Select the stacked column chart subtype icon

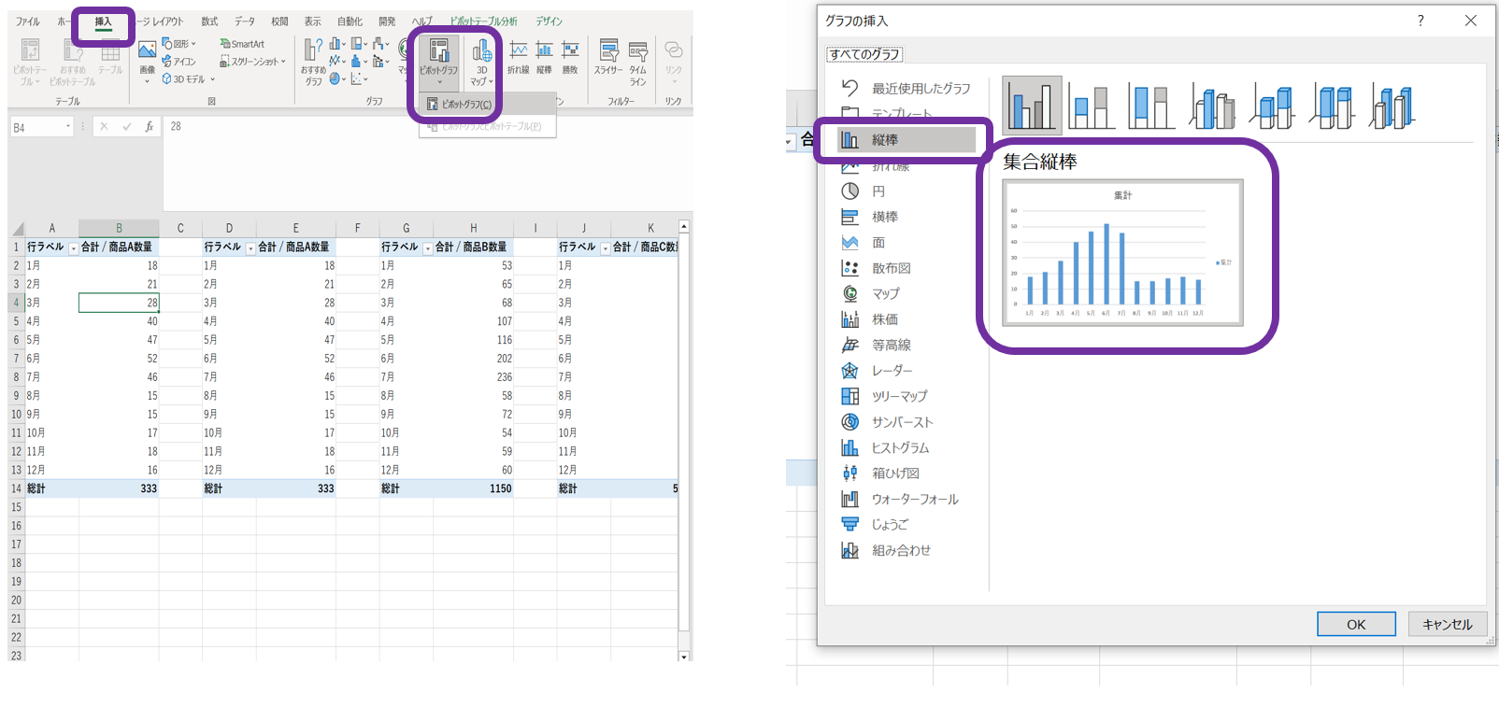click(1091, 106)
